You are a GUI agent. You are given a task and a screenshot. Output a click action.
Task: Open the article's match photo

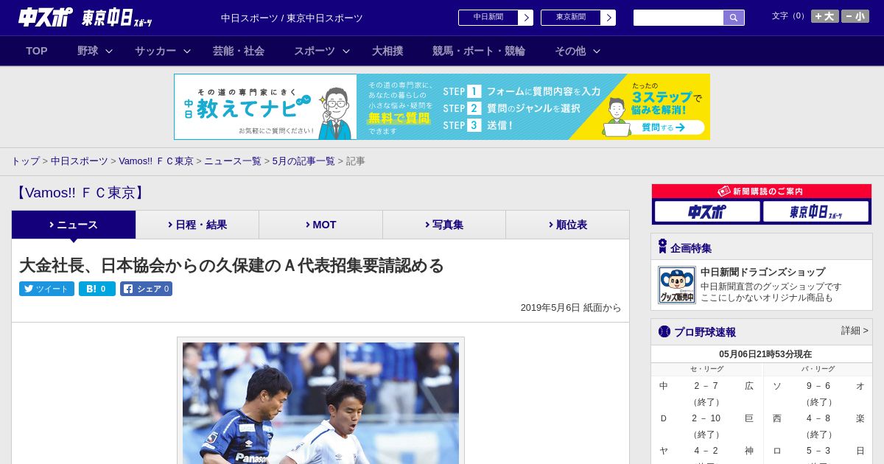point(320,403)
